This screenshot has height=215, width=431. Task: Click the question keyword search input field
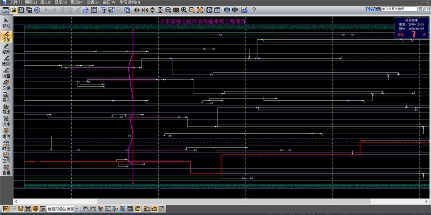point(398,9)
